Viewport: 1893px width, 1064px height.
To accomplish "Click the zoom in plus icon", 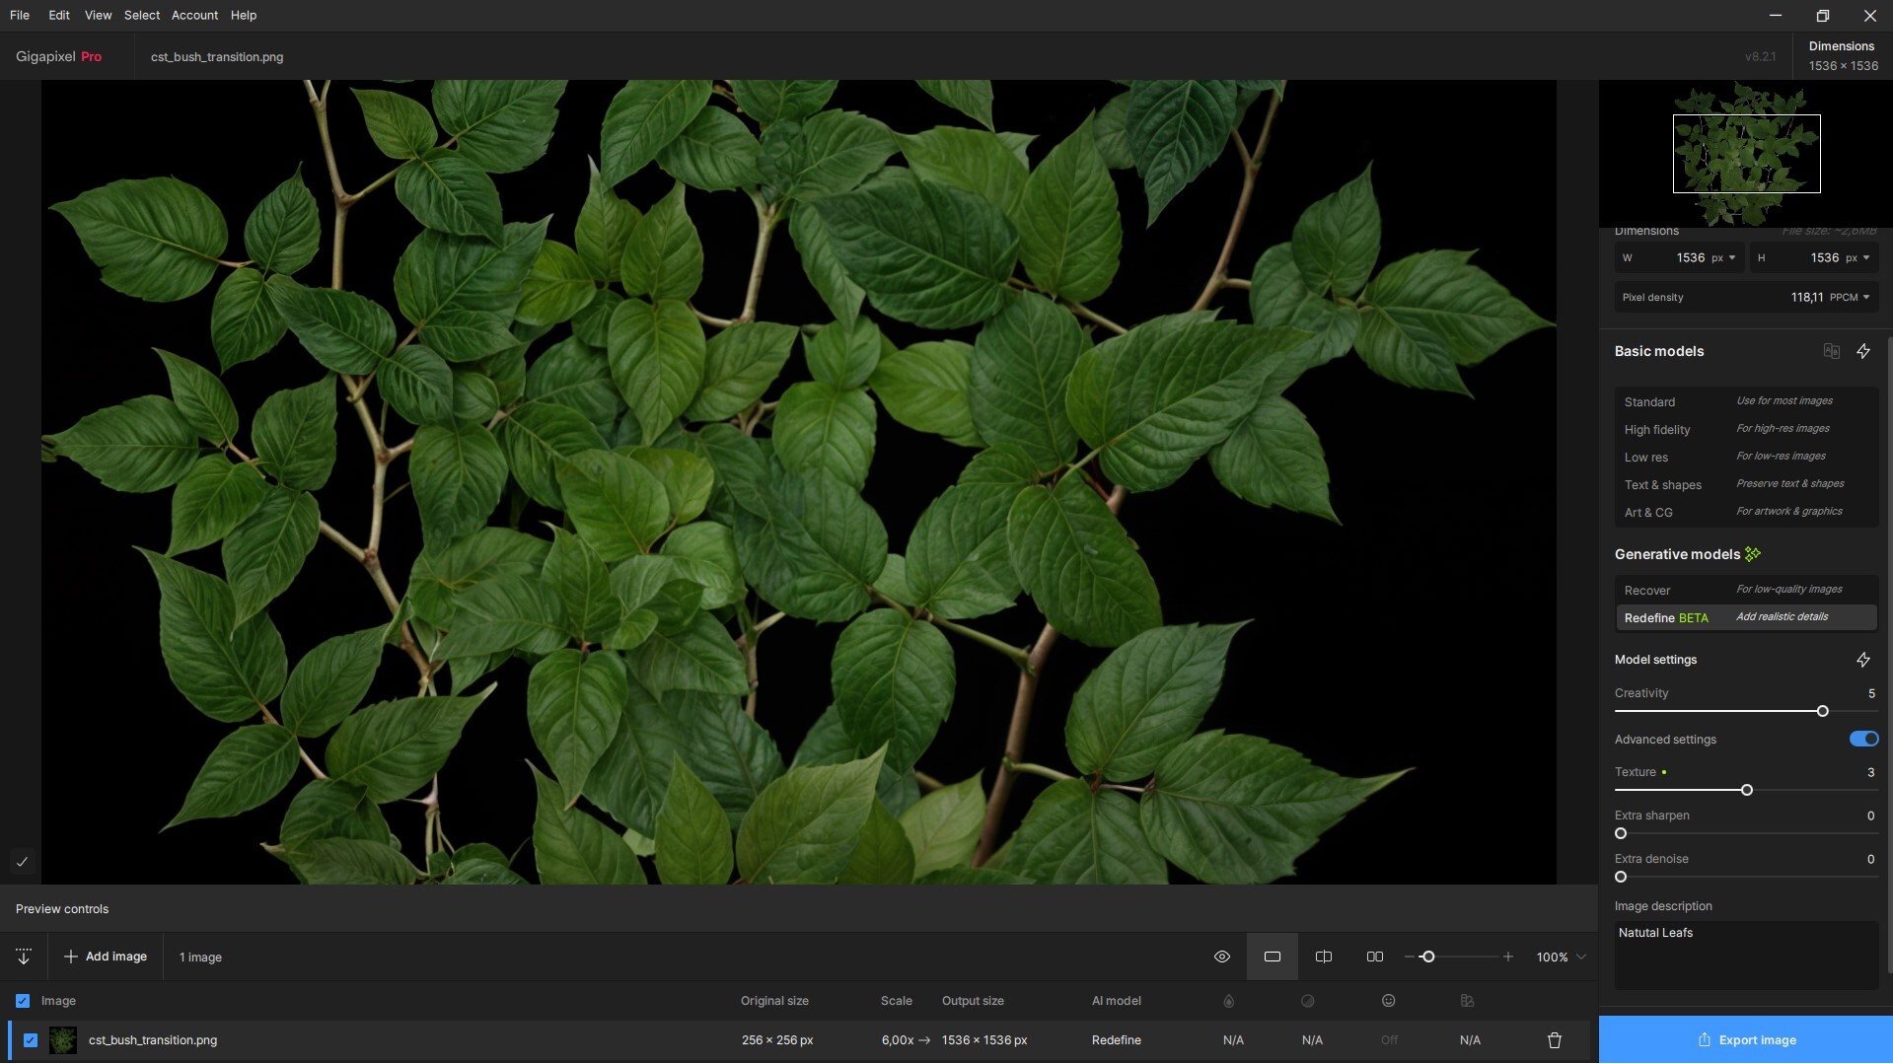I will [x=1508, y=957].
